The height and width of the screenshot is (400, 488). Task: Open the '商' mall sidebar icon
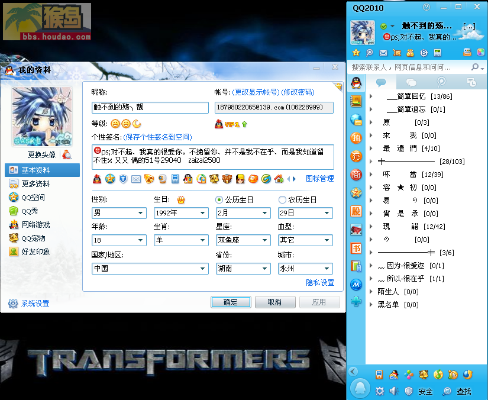[x=356, y=175]
